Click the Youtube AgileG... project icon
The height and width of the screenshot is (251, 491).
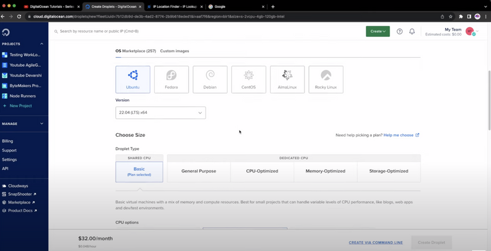click(x=4, y=65)
